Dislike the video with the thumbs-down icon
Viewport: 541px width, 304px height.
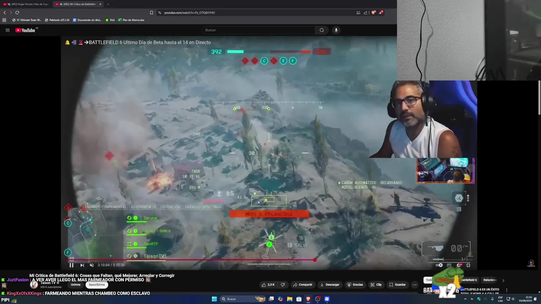(x=283, y=285)
